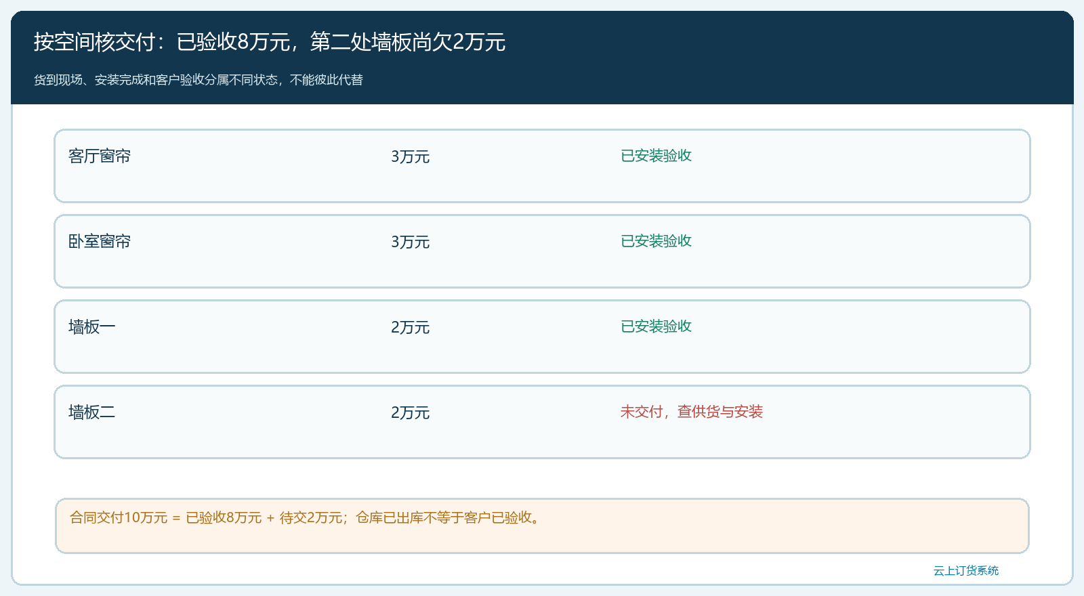Select the 2万元 amount for 墙板二
Image resolution: width=1084 pixels, height=596 pixels.
(x=411, y=412)
